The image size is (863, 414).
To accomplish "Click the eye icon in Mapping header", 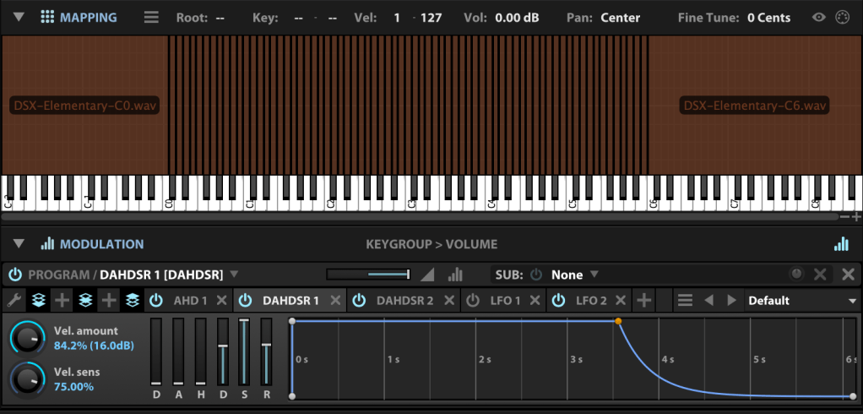I will pos(818,17).
